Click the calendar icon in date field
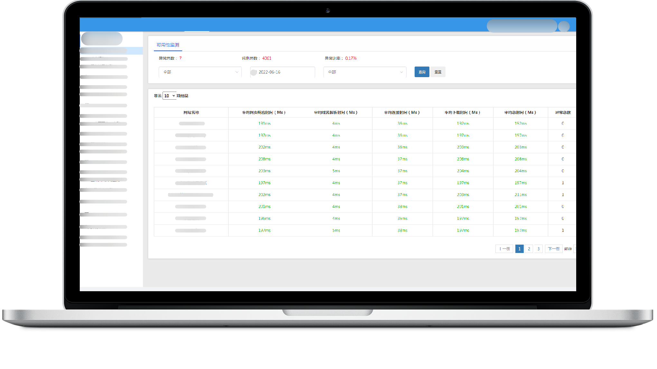 [x=254, y=72]
